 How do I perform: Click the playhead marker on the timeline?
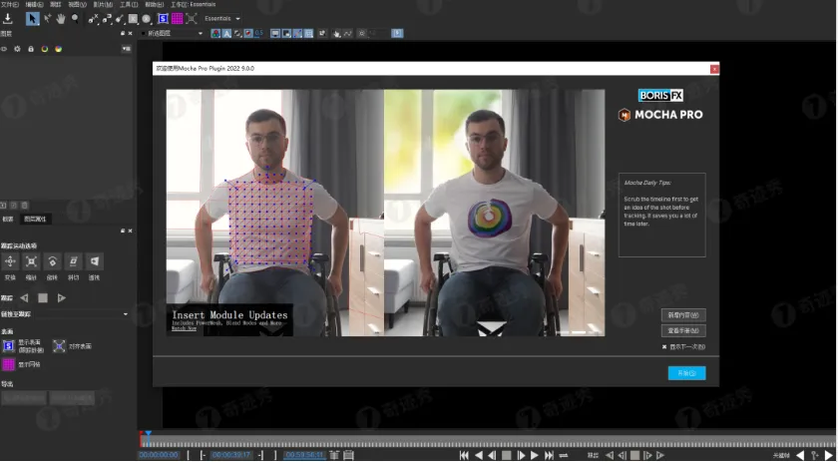click(148, 434)
